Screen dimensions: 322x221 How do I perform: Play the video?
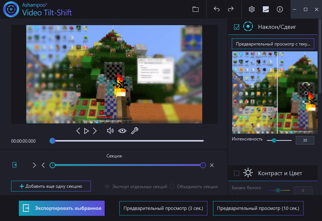(x=87, y=131)
